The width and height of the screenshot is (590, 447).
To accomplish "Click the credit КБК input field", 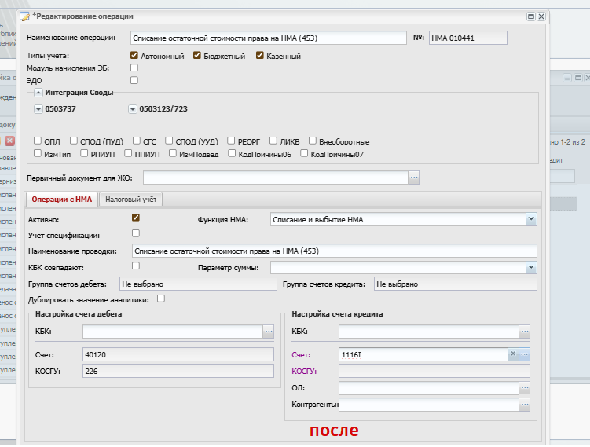I will 429,332.
